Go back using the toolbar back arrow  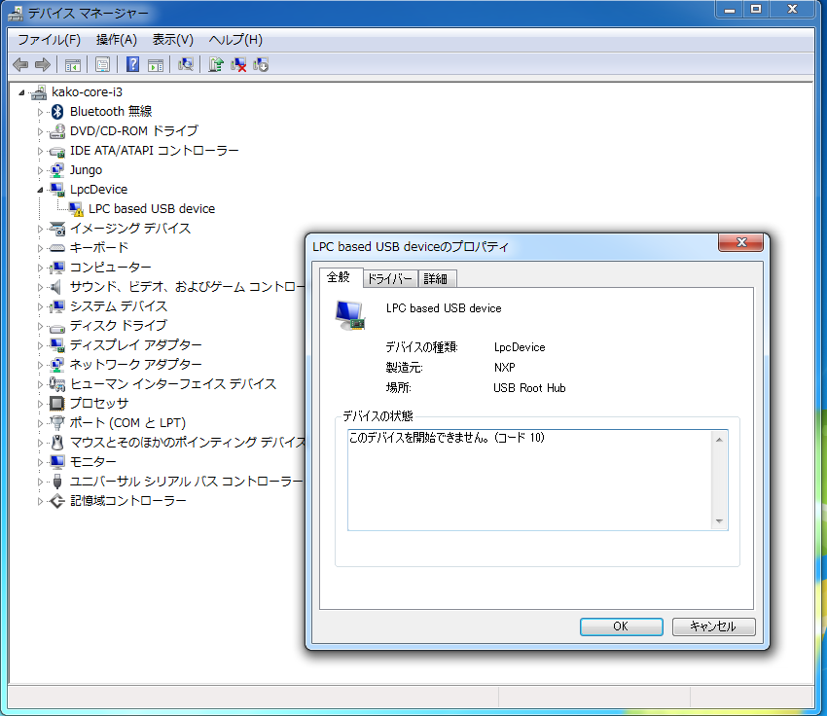[20, 65]
